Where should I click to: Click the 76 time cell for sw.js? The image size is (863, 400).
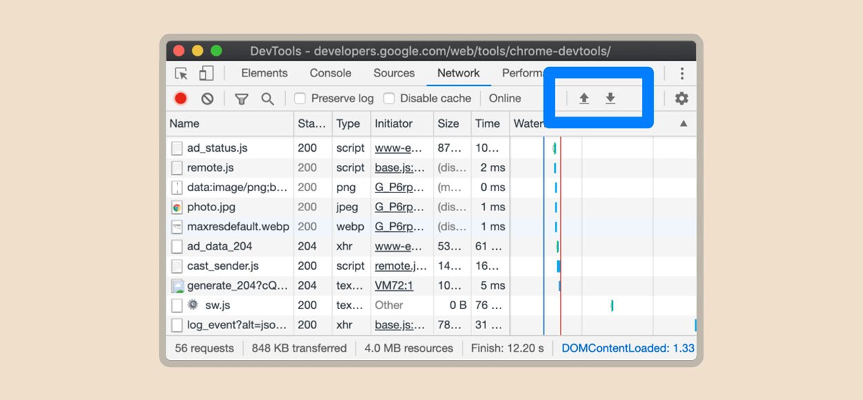tap(489, 305)
